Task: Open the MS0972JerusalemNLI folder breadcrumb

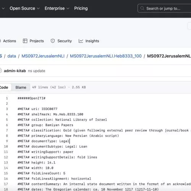Action: coord(43,56)
